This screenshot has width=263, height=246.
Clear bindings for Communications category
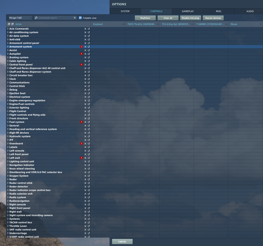pos(85,83)
